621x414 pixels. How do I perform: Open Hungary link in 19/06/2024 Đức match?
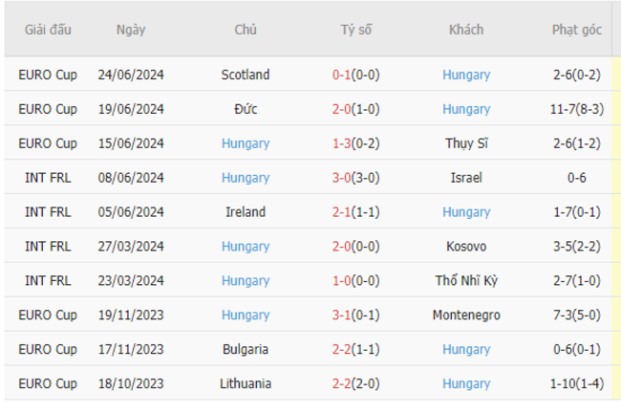pyautogui.click(x=466, y=109)
